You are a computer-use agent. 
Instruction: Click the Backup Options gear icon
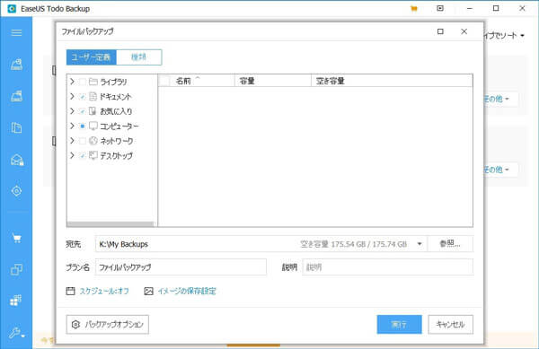pyautogui.click(x=75, y=324)
